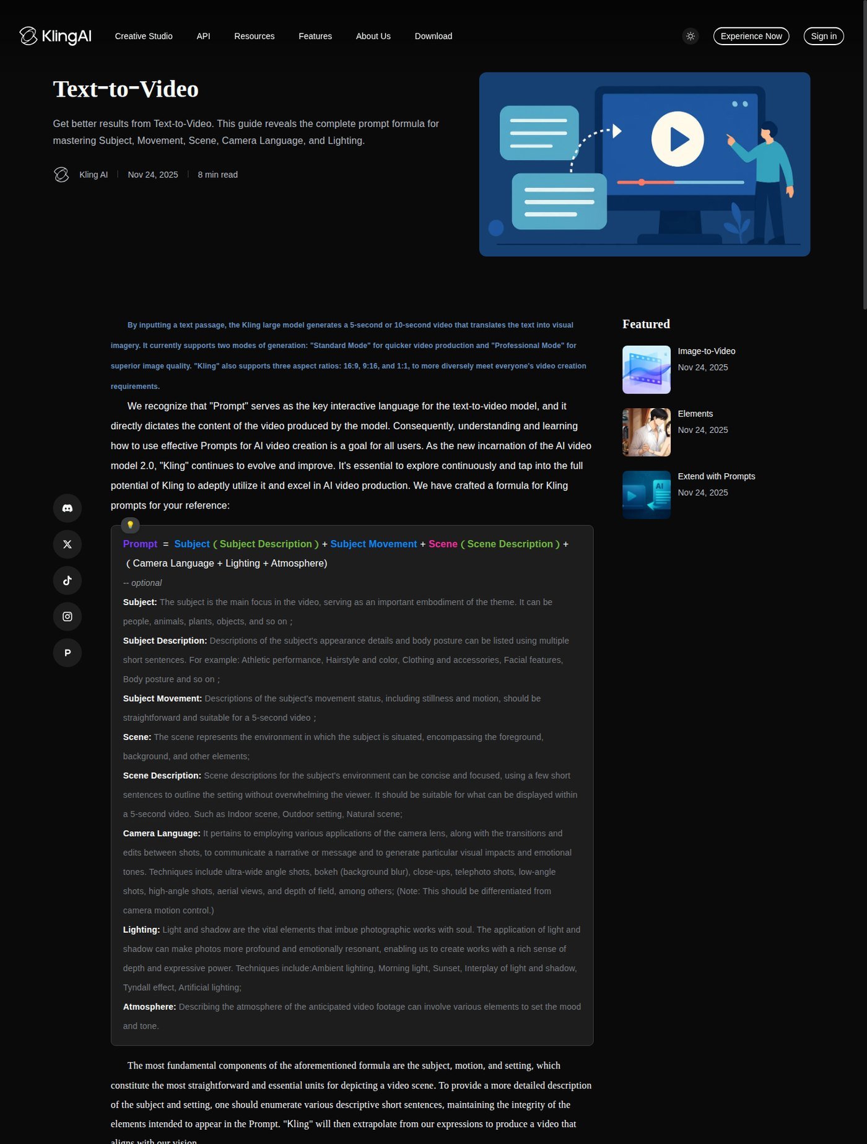Open the Instagram social icon

68,616
